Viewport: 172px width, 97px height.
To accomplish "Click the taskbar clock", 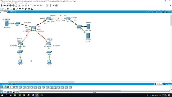I will click(164, 95).
